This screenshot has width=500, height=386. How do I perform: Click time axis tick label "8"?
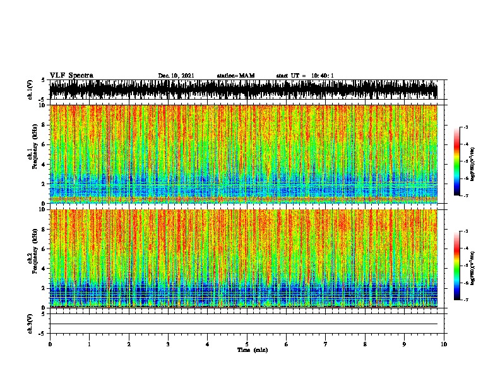coord(365,344)
